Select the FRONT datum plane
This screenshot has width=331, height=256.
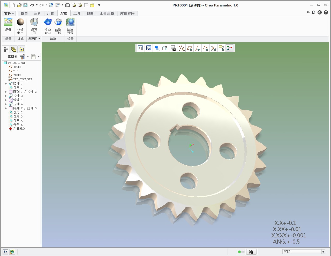coord(17,75)
